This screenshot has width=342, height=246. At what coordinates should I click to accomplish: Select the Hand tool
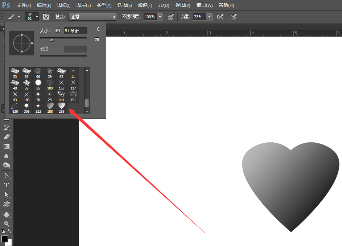(x=7, y=214)
